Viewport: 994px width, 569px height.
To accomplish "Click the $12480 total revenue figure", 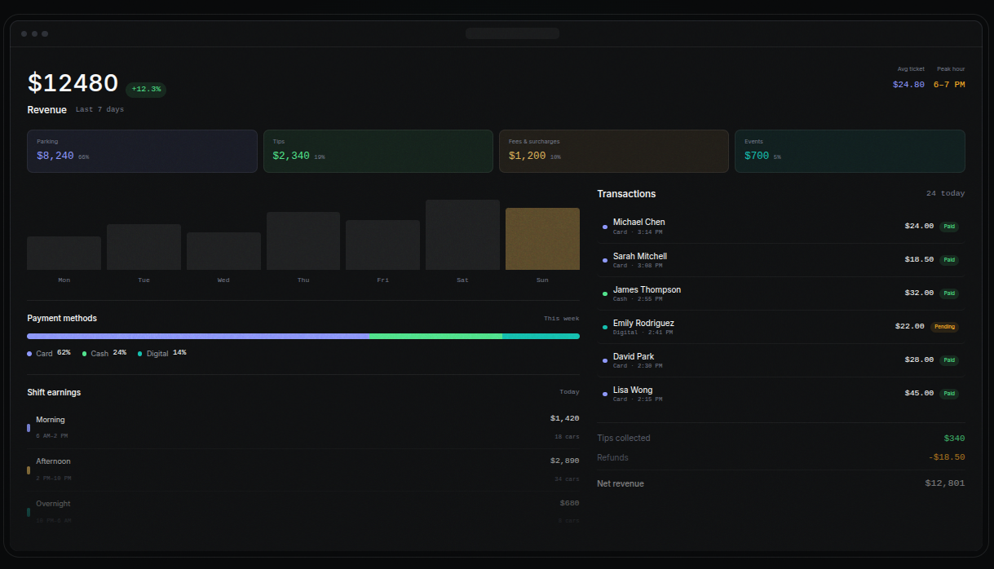I will click(x=73, y=83).
